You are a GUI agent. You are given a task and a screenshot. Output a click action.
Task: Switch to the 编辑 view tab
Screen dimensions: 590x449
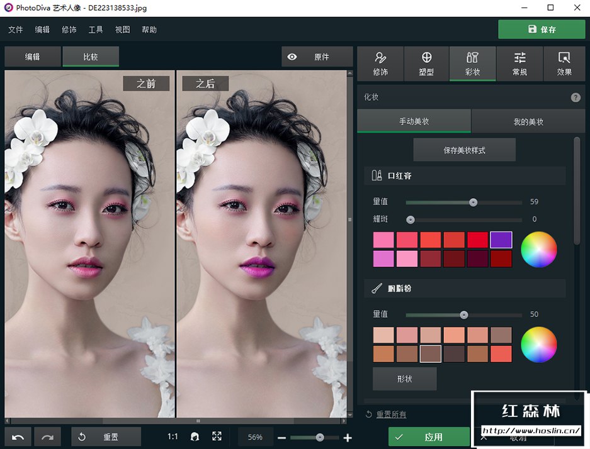click(32, 57)
